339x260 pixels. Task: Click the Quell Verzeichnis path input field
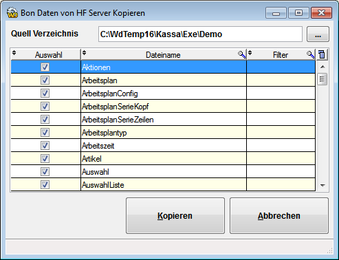pos(200,34)
